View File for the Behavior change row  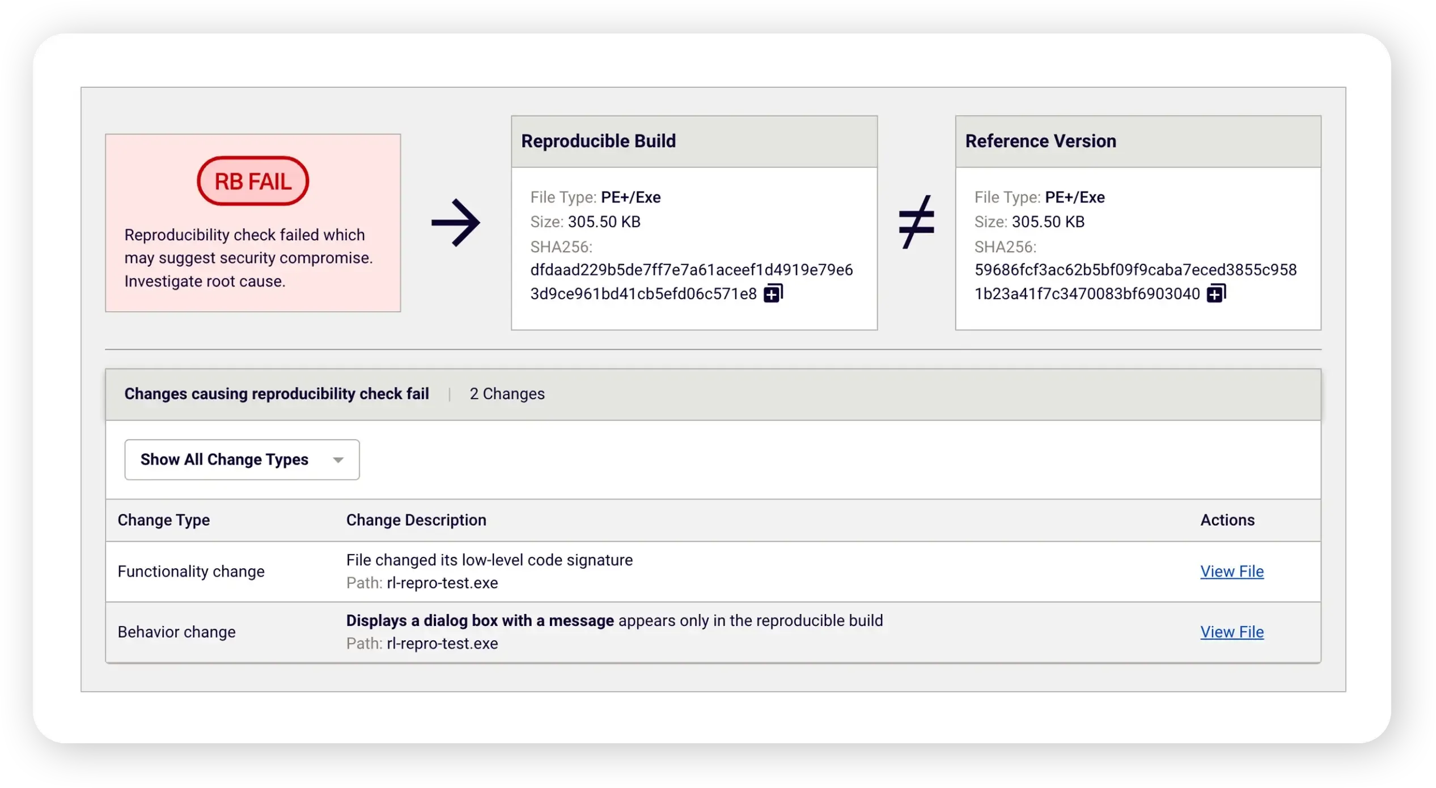[1231, 632]
